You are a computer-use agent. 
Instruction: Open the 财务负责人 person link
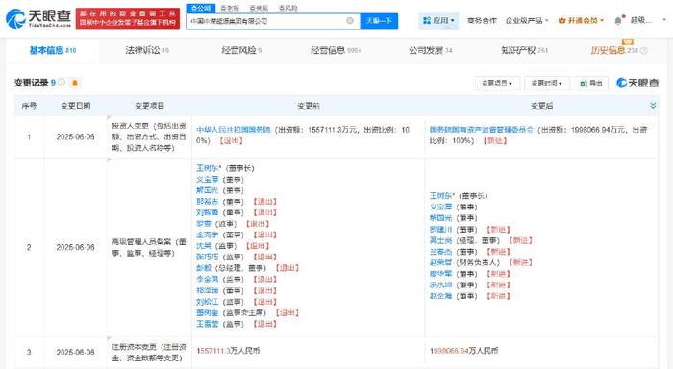click(440, 262)
